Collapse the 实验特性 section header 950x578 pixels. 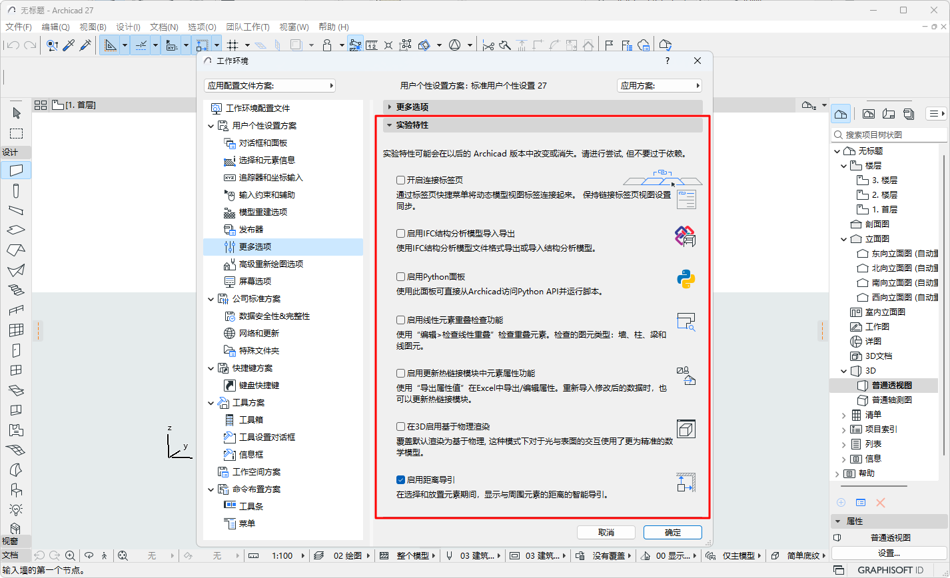[x=542, y=125]
